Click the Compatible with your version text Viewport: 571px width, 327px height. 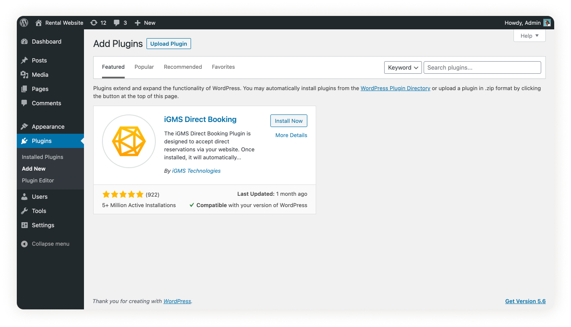(252, 205)
